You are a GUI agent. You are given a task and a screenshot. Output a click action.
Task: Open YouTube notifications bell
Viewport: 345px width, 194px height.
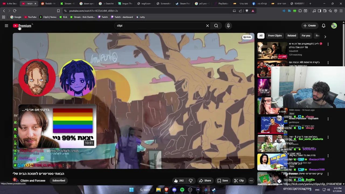tap(323, 26)
